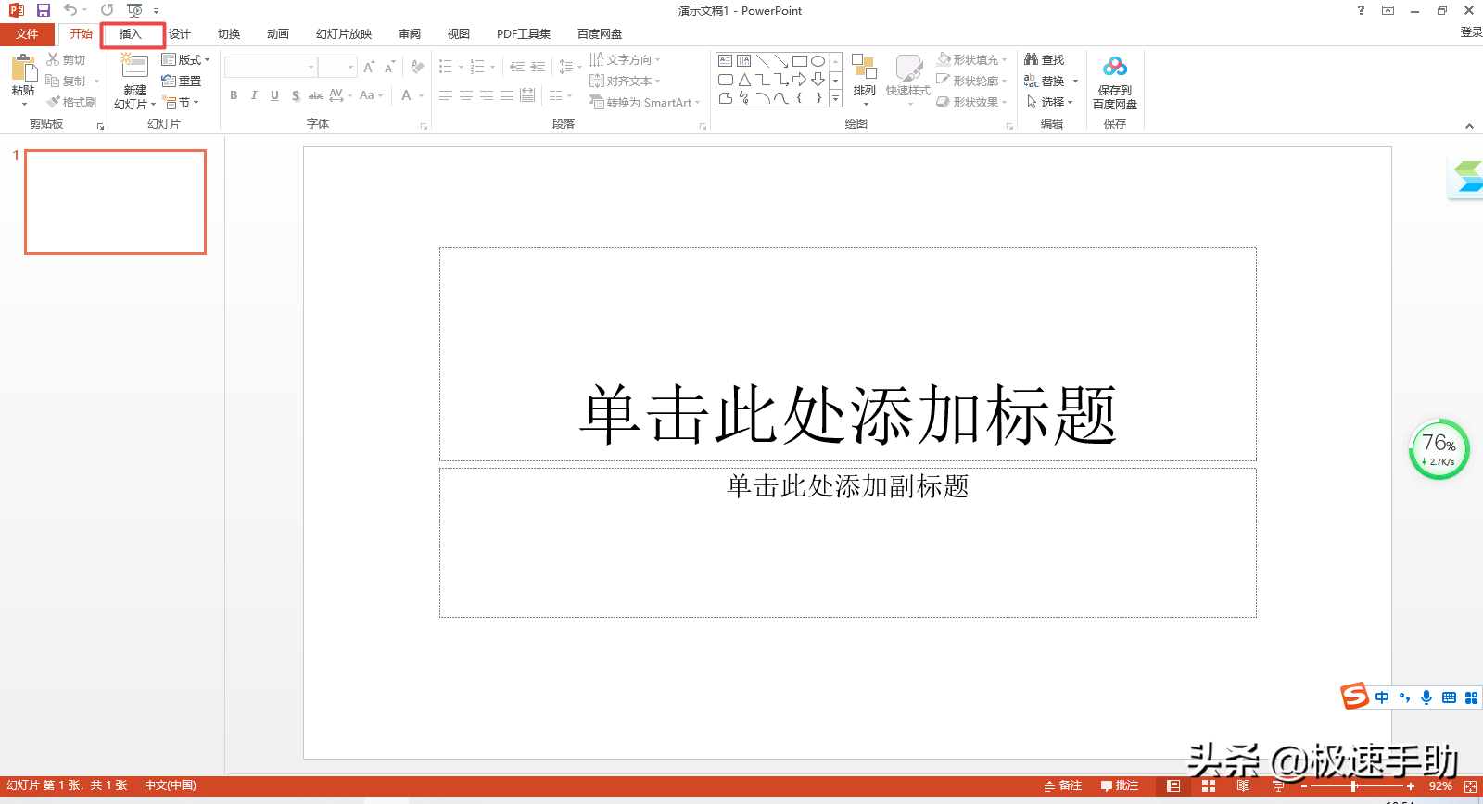Click the 查找 (Find) button
This screenshot has height=804, width=1483.
click(x=1045, y=59)
